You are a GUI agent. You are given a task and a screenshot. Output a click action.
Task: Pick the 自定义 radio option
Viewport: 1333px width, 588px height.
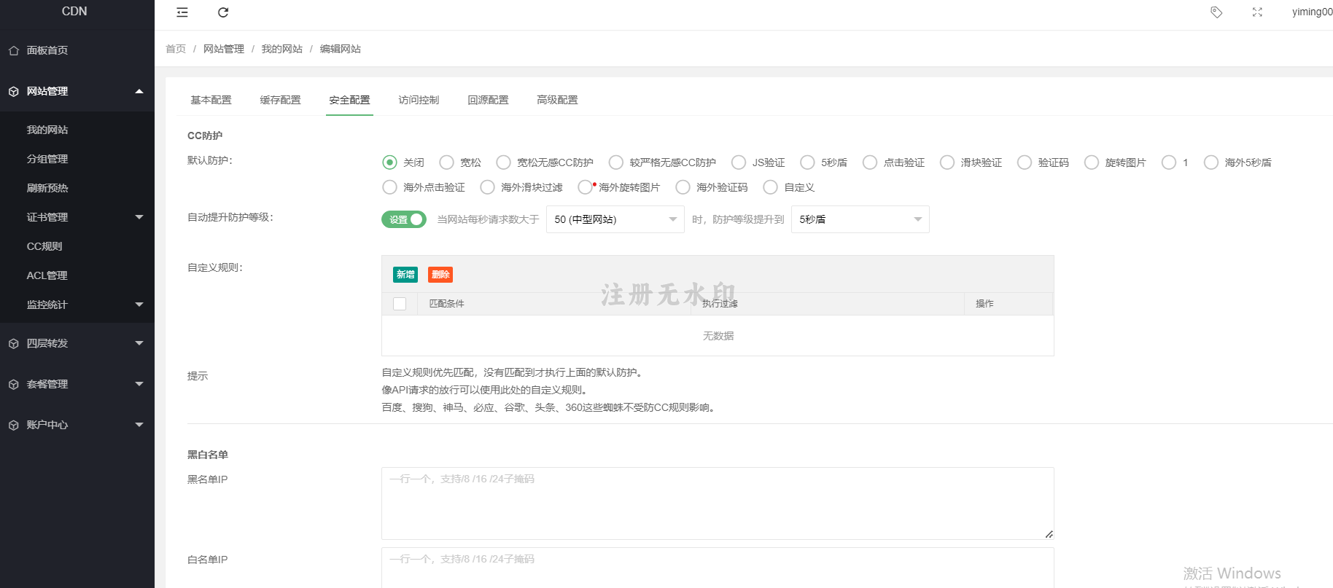(x=770, y=187)
